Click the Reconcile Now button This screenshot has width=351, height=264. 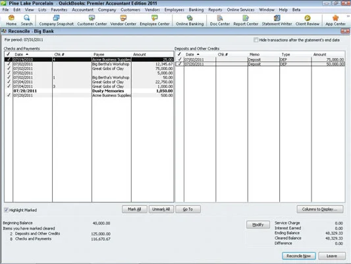(x=299, y=256)
